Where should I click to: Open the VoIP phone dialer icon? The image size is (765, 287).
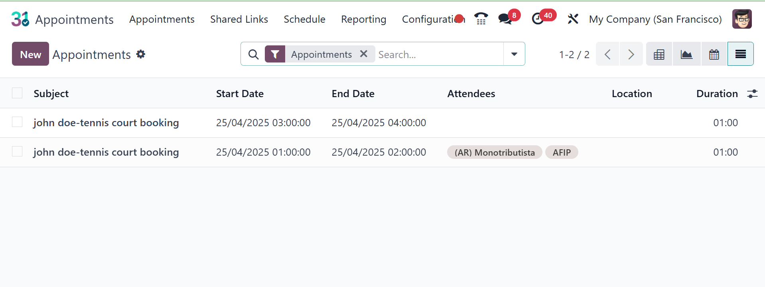[x=481, y=19]
